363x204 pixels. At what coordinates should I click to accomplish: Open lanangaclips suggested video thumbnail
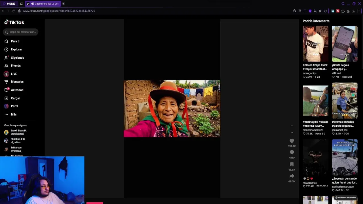point(315,44)
